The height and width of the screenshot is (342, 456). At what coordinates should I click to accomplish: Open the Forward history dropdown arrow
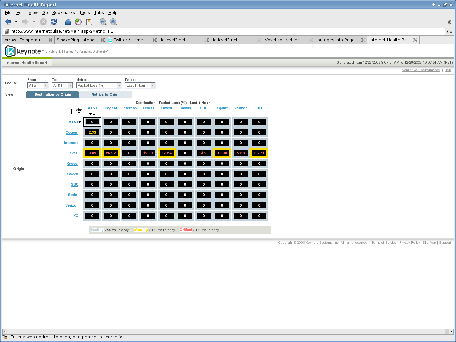tap(34, 22)
